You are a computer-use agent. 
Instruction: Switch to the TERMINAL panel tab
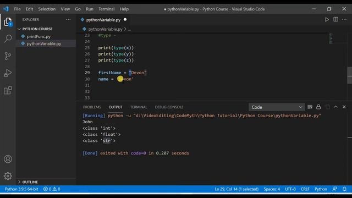click(139, 107)
